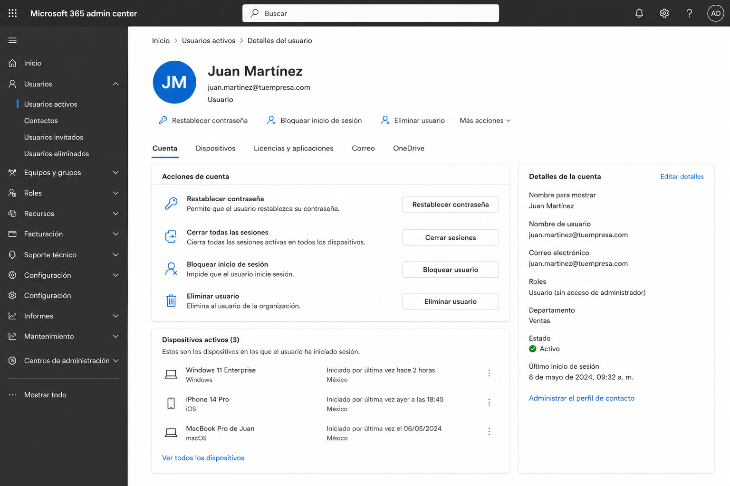Screen dimensions: 730x486
Task: Click the Restablecer contraseña button in Acciones card
Action: click(451, 205)
